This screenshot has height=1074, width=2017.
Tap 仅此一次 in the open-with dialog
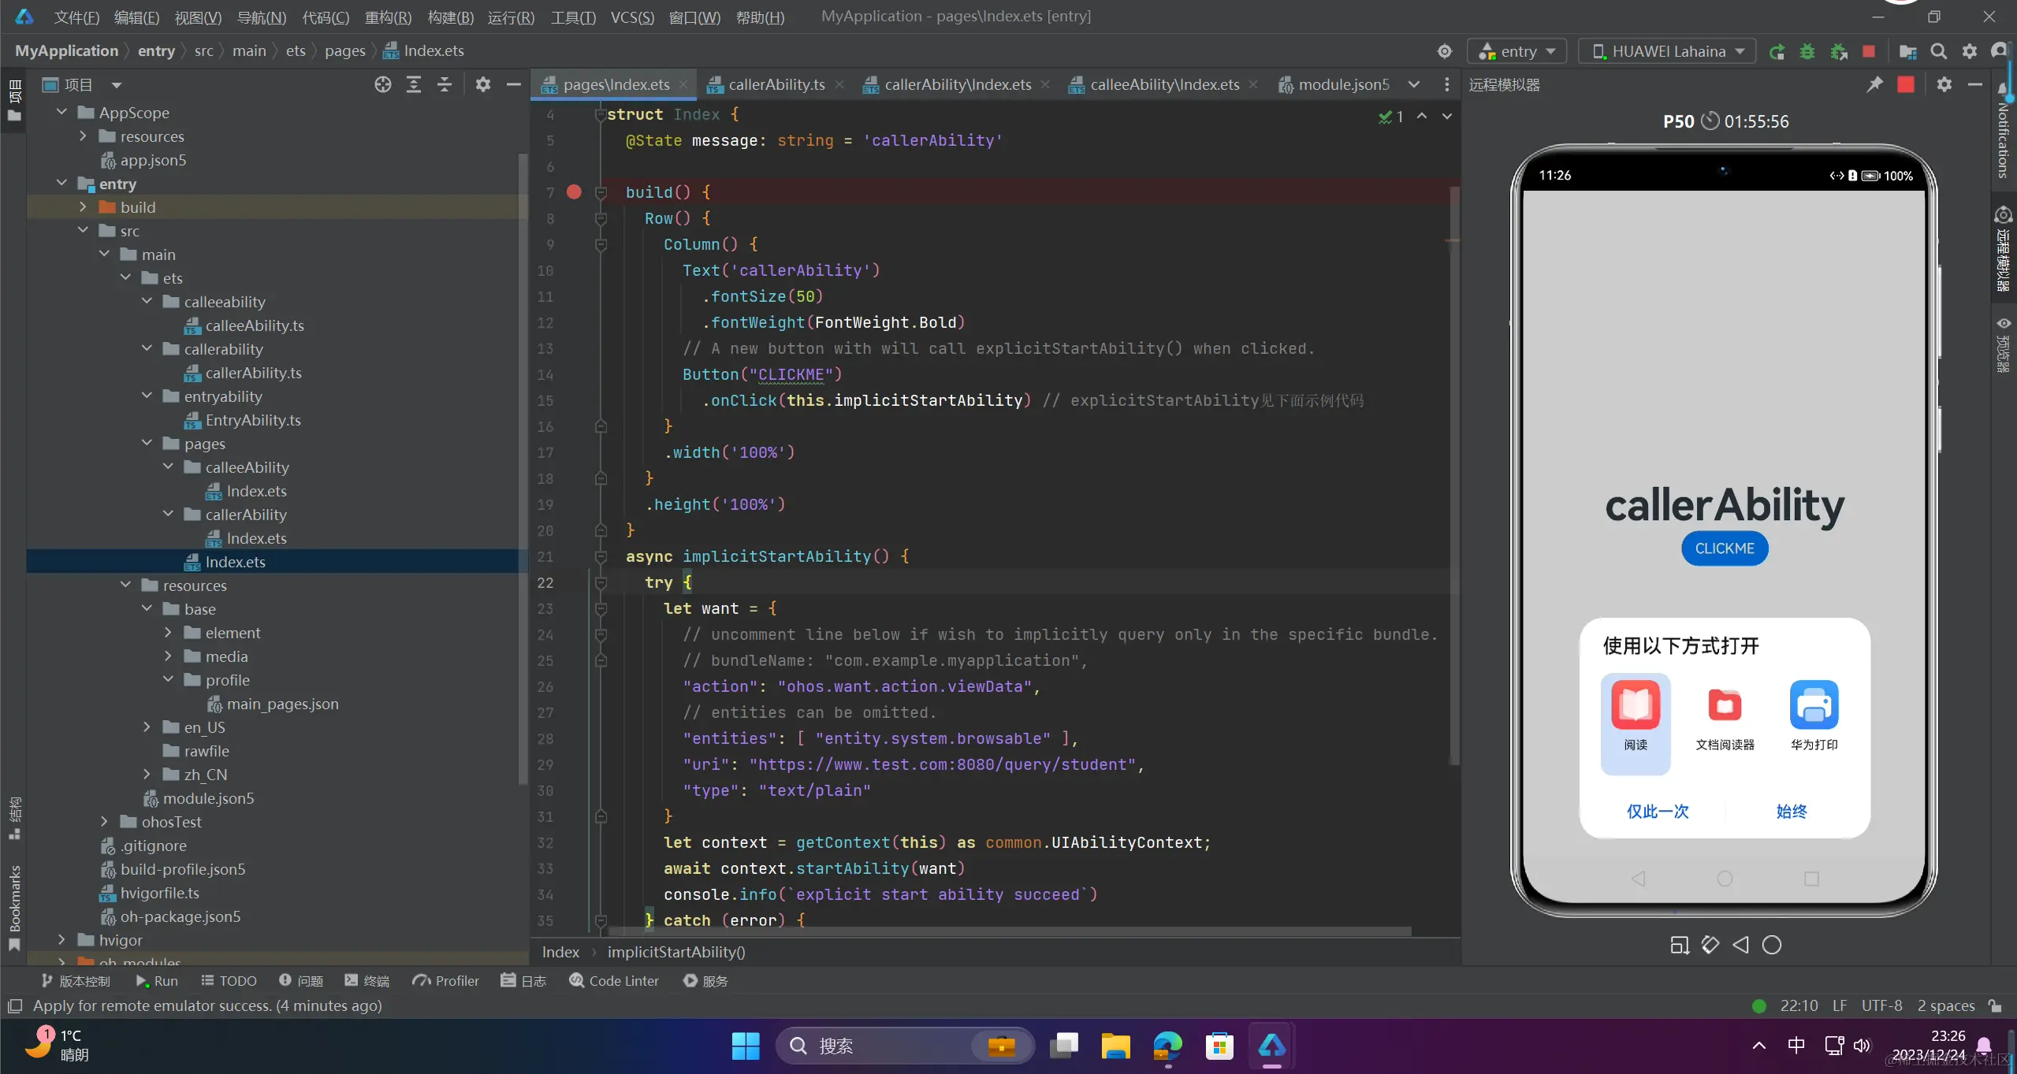[1657, 811]
